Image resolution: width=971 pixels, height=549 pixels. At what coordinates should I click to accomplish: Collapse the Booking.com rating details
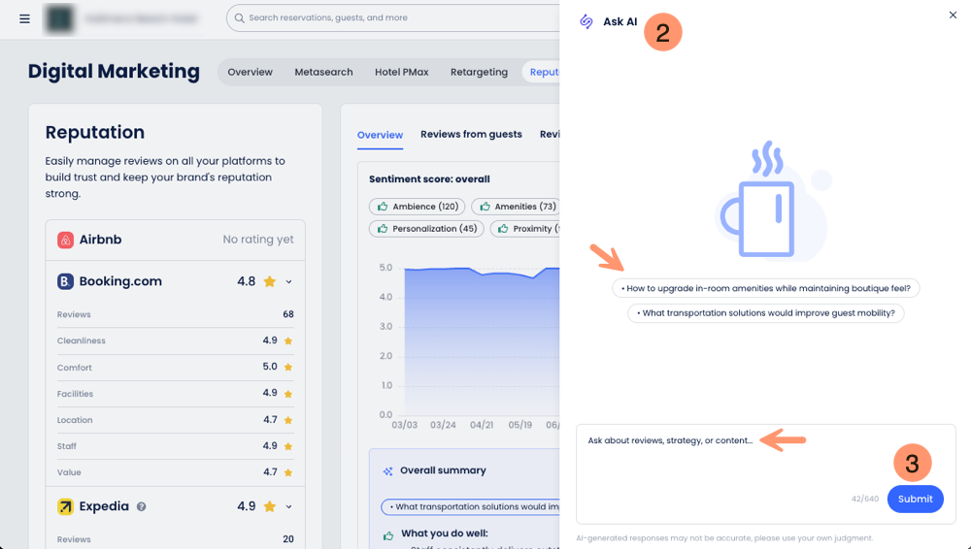tap(289, 282)
